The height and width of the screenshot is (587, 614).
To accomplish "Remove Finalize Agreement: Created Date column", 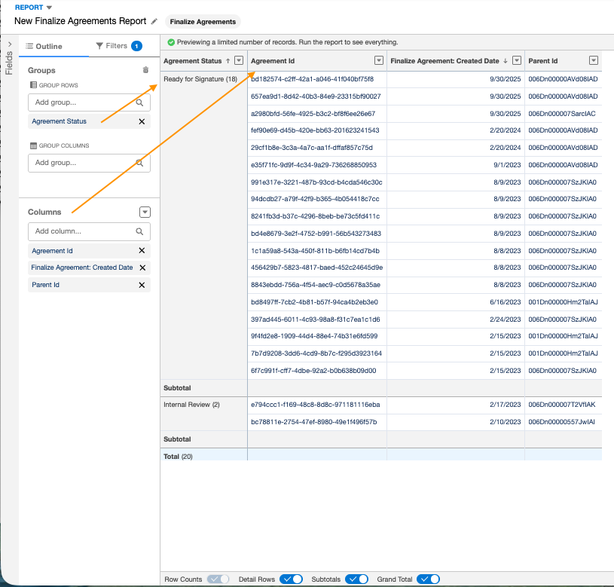I will pos(142,268).
